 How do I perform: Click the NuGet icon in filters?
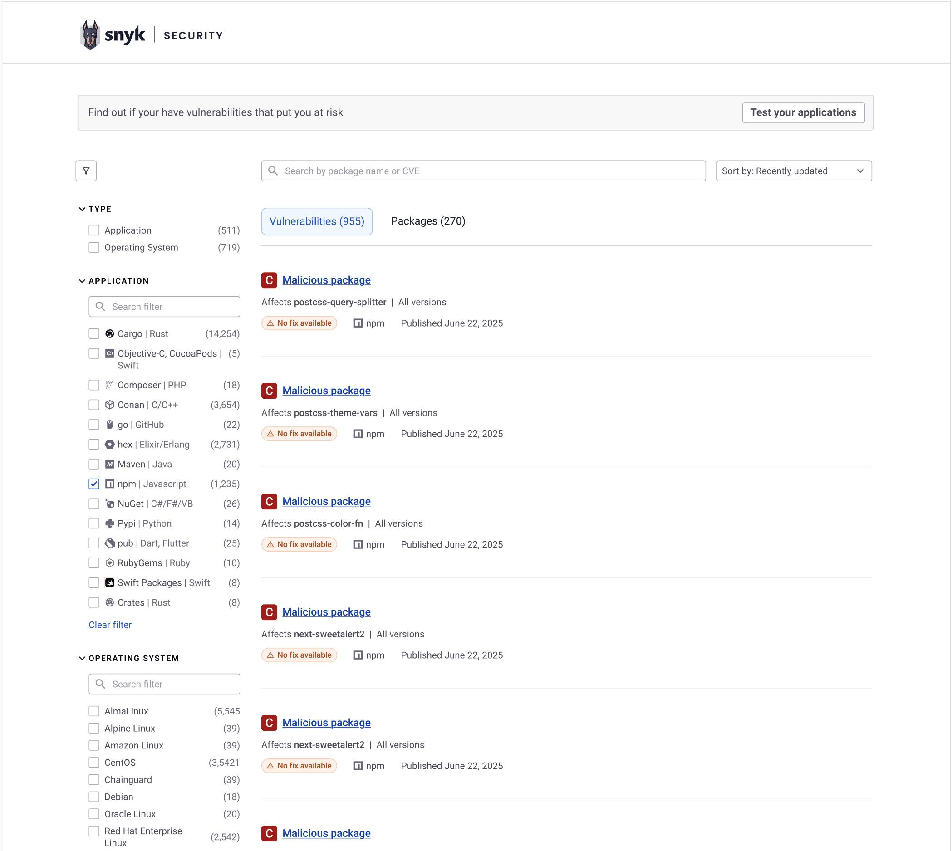coord(110,504)
